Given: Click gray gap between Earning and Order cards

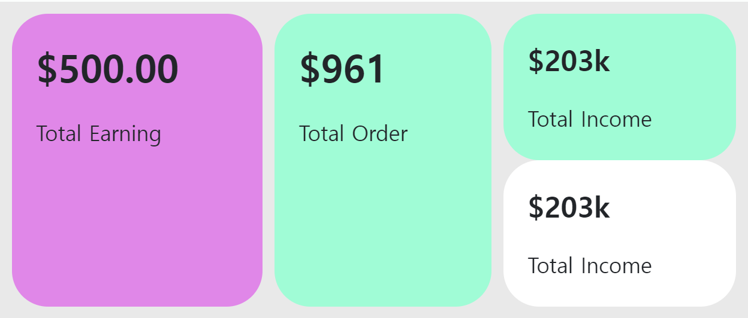Looking at the screenshot, I should tap(269, 160).
